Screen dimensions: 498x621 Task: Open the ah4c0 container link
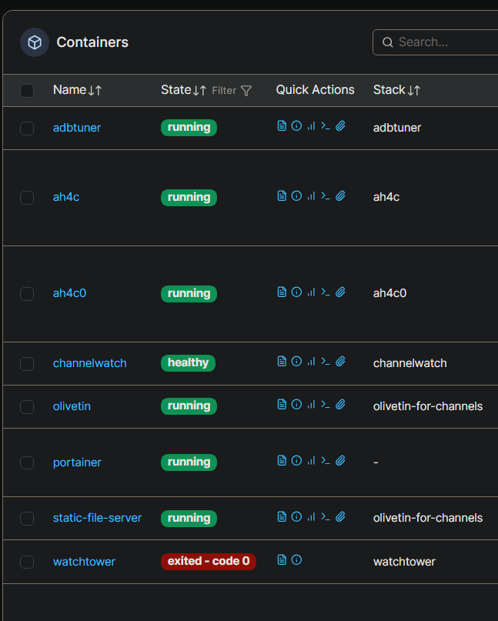click(x=70, y=293)
